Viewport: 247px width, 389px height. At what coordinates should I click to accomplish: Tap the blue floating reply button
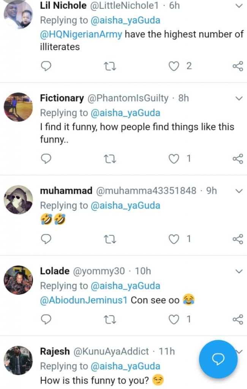coord(218,359)
